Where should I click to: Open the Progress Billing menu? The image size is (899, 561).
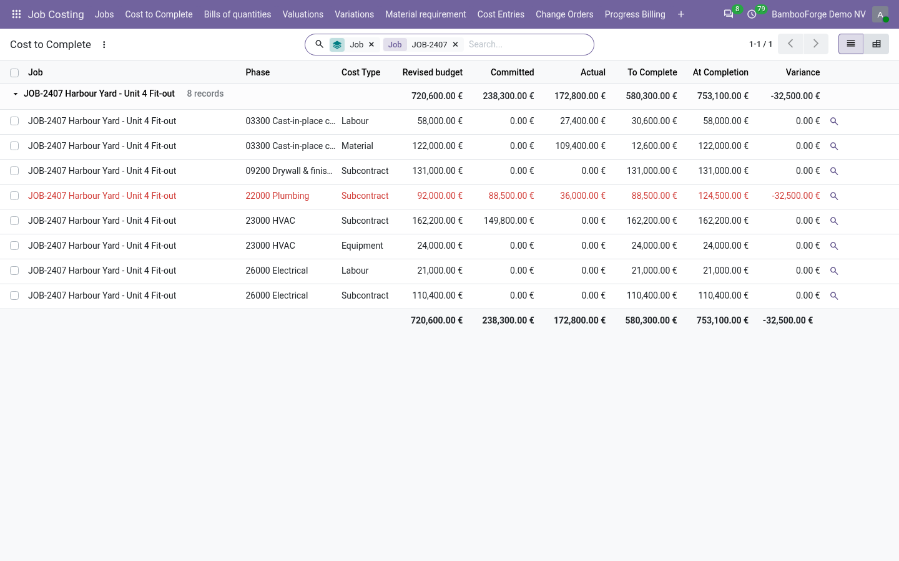coord(635,14)
